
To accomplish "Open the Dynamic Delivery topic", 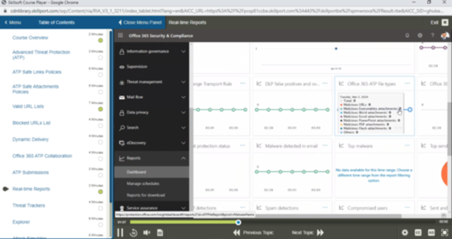I will (31, 139).
